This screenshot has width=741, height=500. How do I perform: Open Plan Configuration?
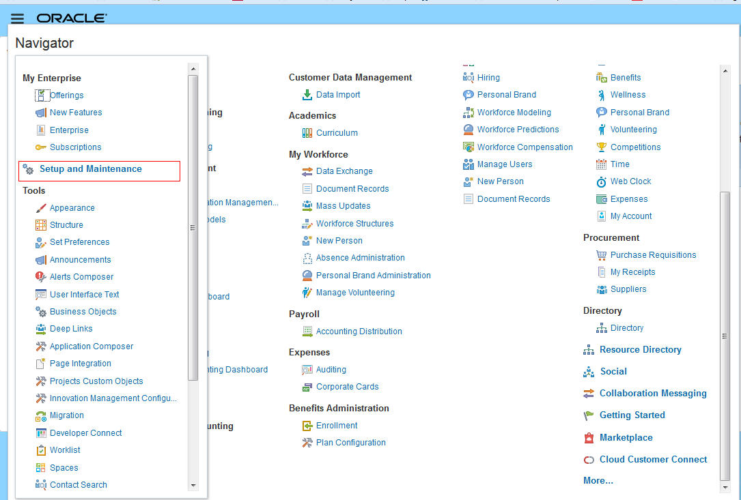[350, 443]
